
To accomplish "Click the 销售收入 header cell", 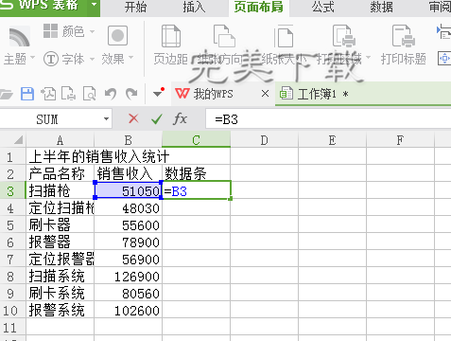I will pos(129,173).
